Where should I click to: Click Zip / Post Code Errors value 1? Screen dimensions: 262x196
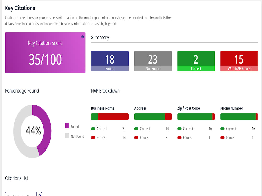tap(209, 137)
